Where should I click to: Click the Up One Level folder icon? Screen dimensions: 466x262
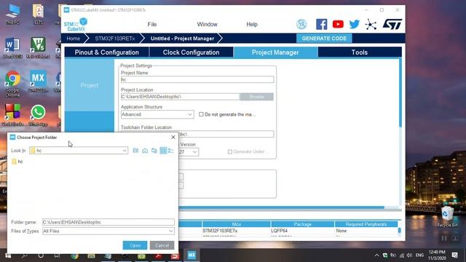(x=135, y=151)
